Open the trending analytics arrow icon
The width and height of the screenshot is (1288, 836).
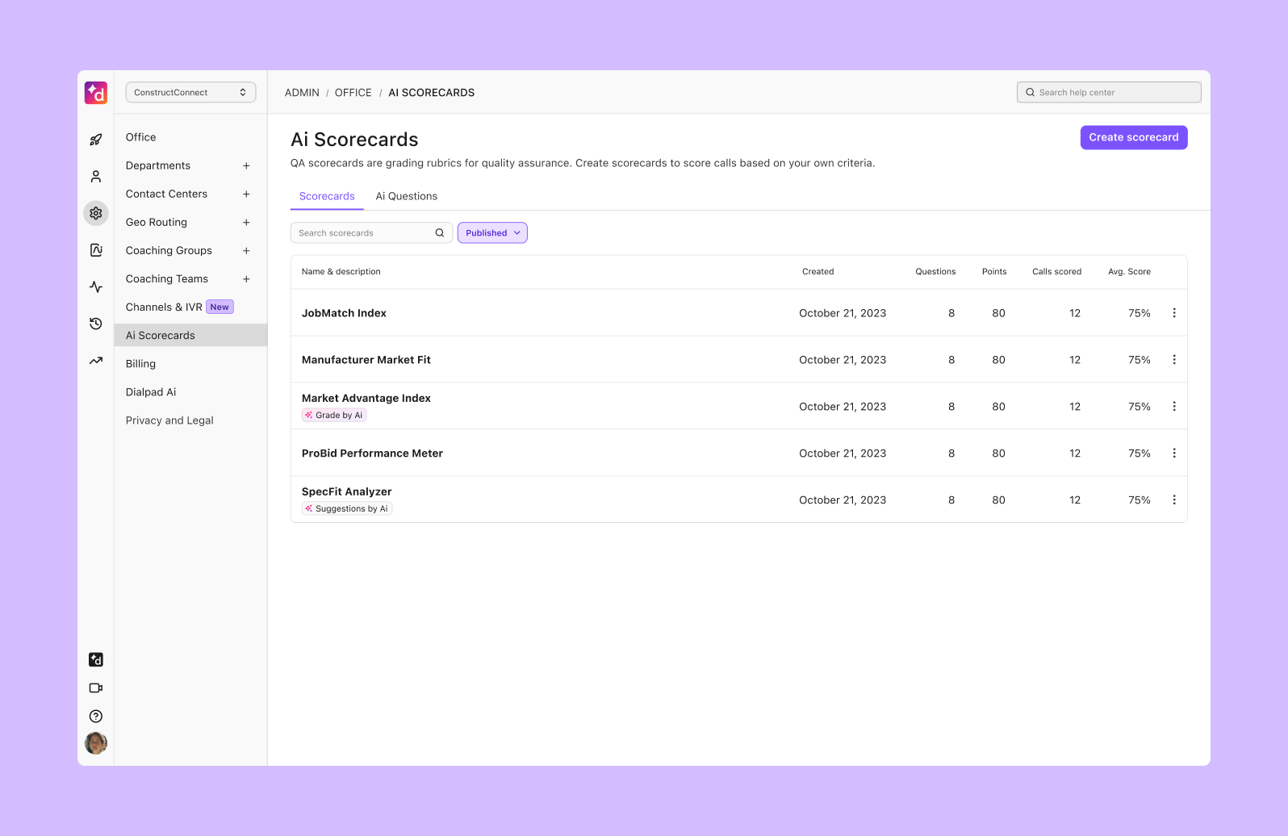pos(96,361)
